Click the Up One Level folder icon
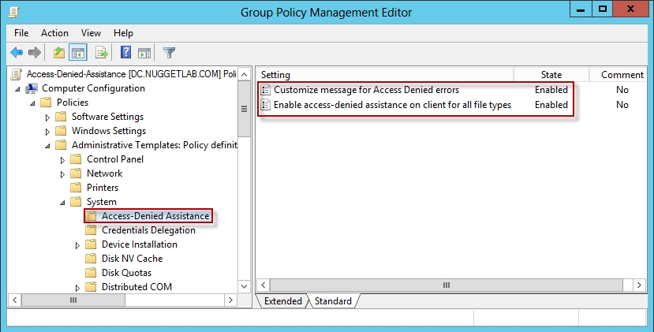654x332 pixels. click(x=59, y=53)
